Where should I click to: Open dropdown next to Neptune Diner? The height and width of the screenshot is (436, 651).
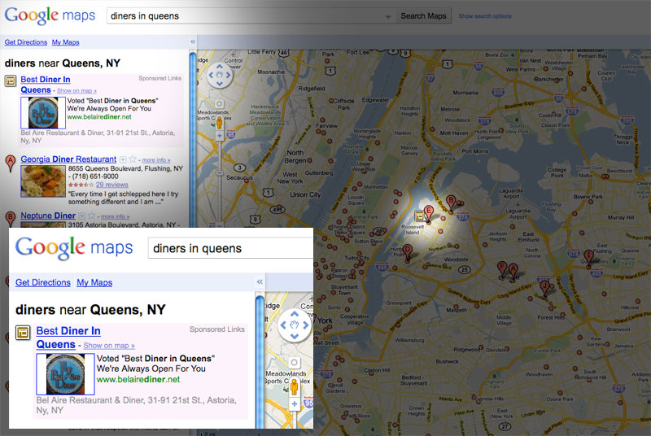click(x=82, y=216)
